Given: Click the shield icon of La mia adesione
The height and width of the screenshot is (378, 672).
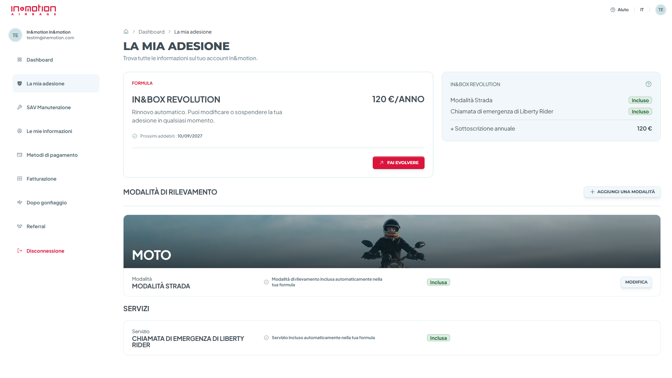Looking at the screenshot, I should click(20, 83).
